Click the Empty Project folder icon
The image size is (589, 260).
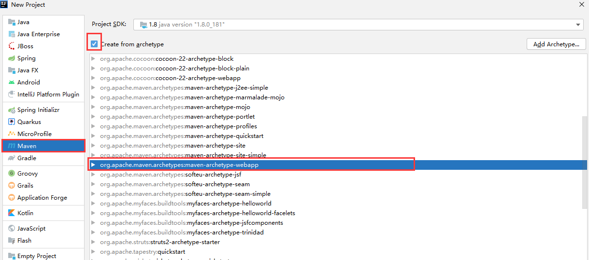pyautogui.click(x=12, y=256)
